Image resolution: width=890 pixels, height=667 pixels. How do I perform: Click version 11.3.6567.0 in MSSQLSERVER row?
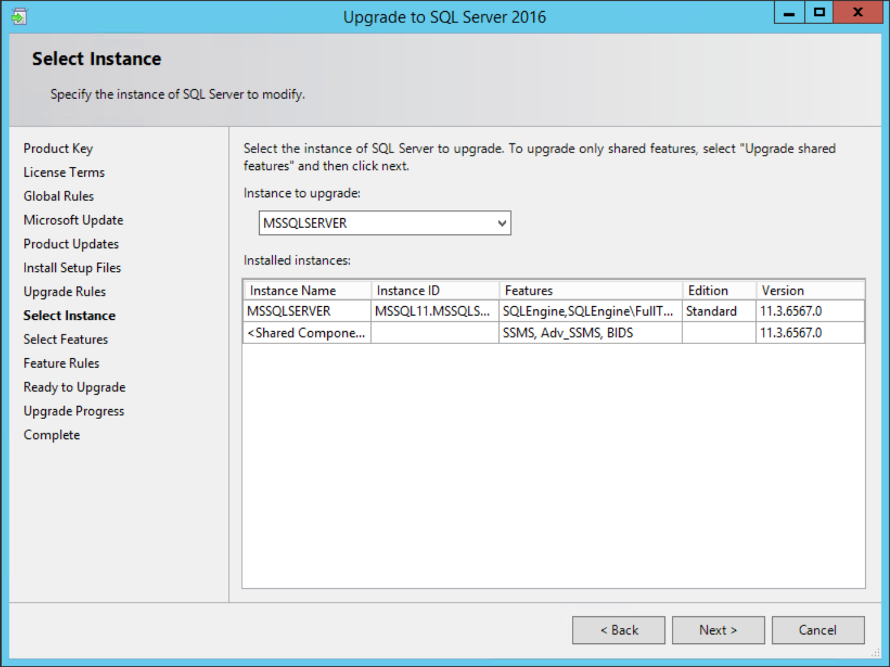point(810,311)
